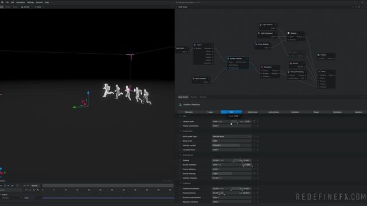Collapse the Life section

point(181,116)
